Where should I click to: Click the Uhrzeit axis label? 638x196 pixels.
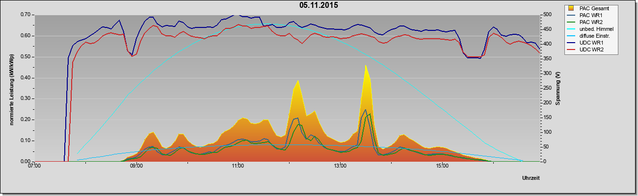[x=531, y=178]
